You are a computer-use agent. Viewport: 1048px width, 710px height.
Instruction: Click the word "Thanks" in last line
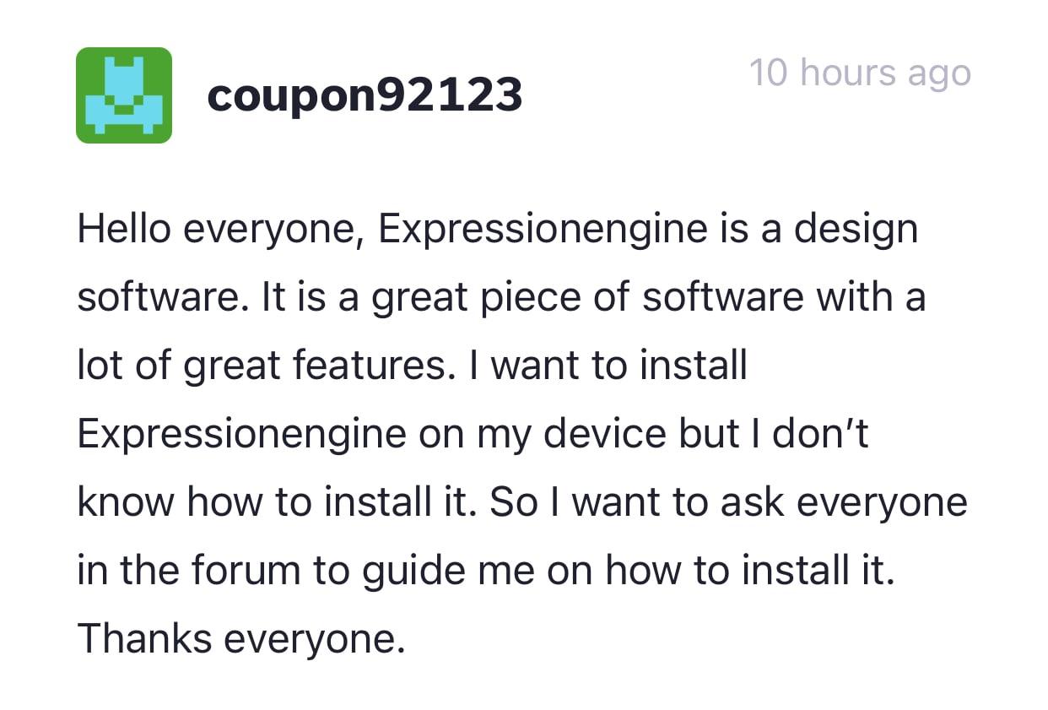[x=144, y=639]
